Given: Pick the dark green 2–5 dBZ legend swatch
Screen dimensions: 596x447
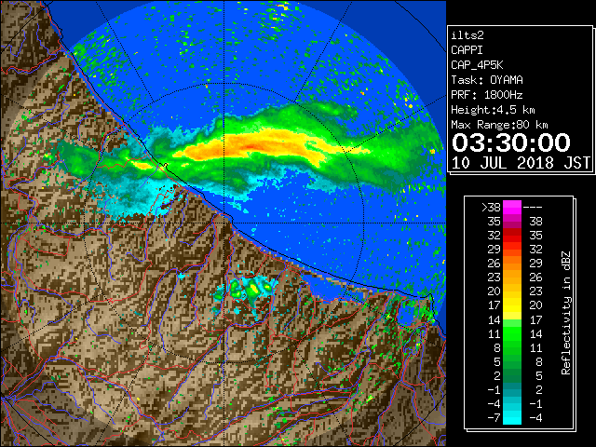Looking at the screenshot, I should pyautogui.click(x=512, y=375).
